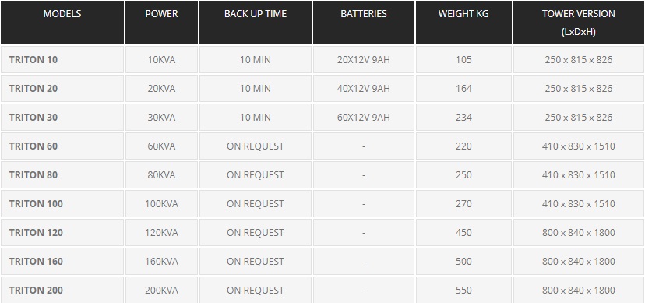Click the TRITON 30 row label
This screenshot has width=645, height=303.
[x=33, y=117]
